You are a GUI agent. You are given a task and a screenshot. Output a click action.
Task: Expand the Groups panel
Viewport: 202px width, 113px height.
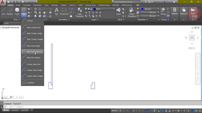tap(165, 19)
